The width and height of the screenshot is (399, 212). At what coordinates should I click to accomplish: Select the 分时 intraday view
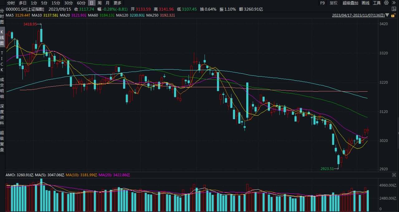point(11,3)
